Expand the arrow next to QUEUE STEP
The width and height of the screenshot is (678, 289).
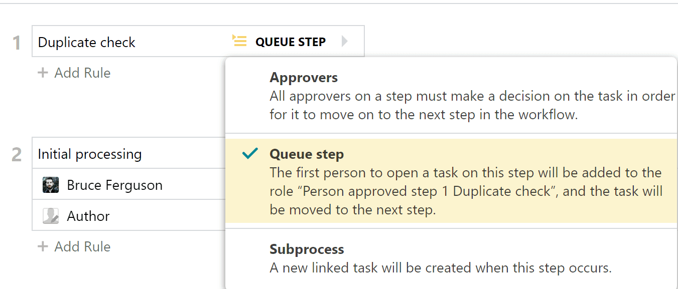(x=345, y=42)
